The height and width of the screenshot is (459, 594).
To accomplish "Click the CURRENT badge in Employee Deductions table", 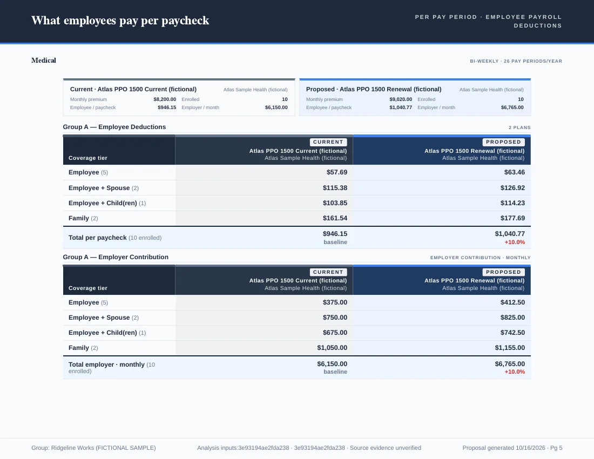I will 328,142.
